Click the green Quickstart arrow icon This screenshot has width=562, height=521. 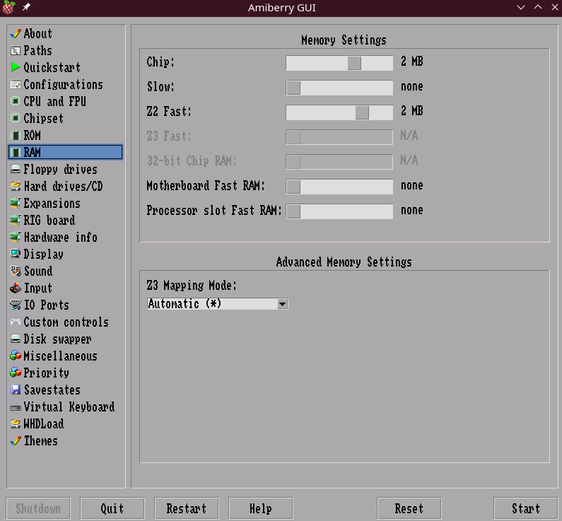click(x=16, y=67)
